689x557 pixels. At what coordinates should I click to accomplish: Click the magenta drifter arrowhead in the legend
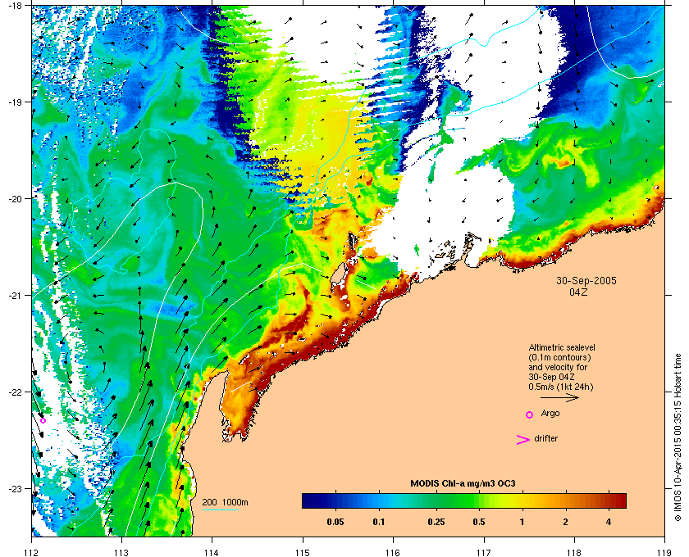(x=523, y=440)
